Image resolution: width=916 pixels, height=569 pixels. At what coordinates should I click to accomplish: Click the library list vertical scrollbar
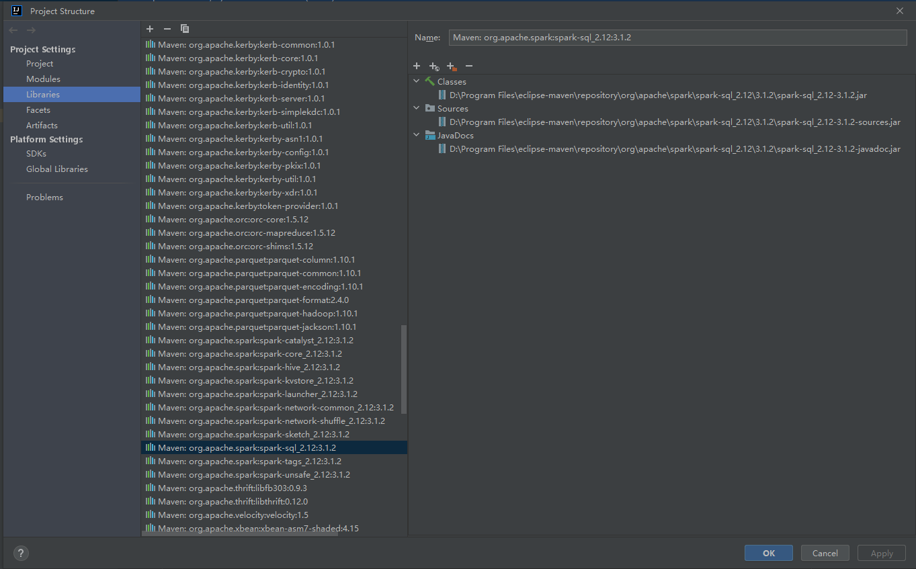[x=403, y=369]
